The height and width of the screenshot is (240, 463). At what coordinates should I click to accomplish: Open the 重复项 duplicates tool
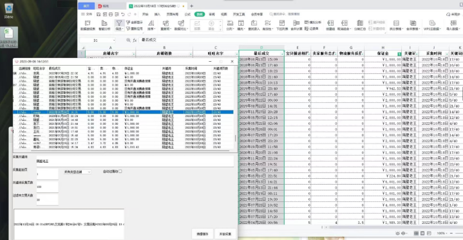(165, 25)
